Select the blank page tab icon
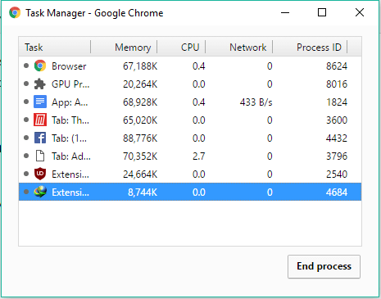The image size is (381, 299). pos(40,156)
